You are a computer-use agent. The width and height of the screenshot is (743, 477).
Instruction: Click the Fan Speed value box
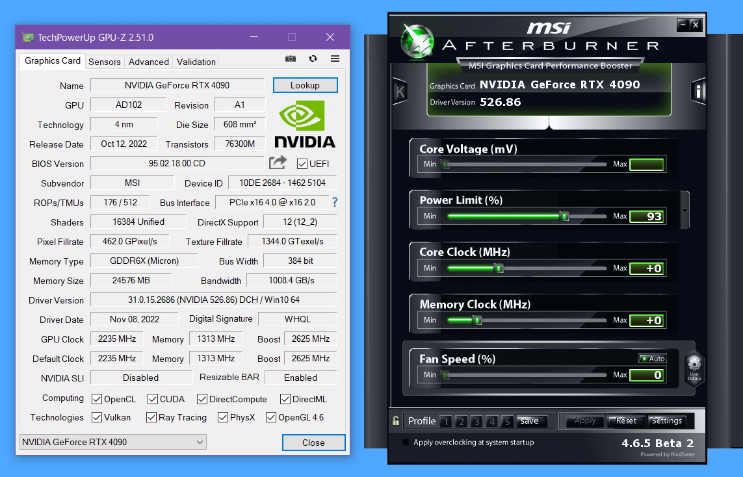(647, 375)
